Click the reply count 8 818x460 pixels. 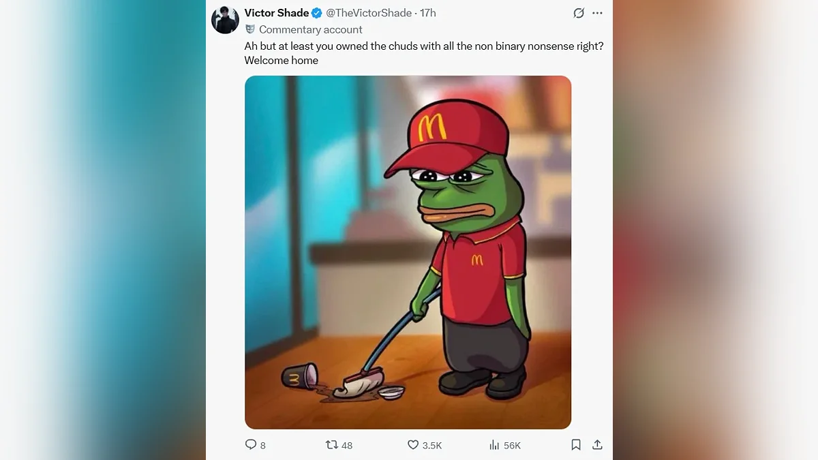click(x=263, y=445)
